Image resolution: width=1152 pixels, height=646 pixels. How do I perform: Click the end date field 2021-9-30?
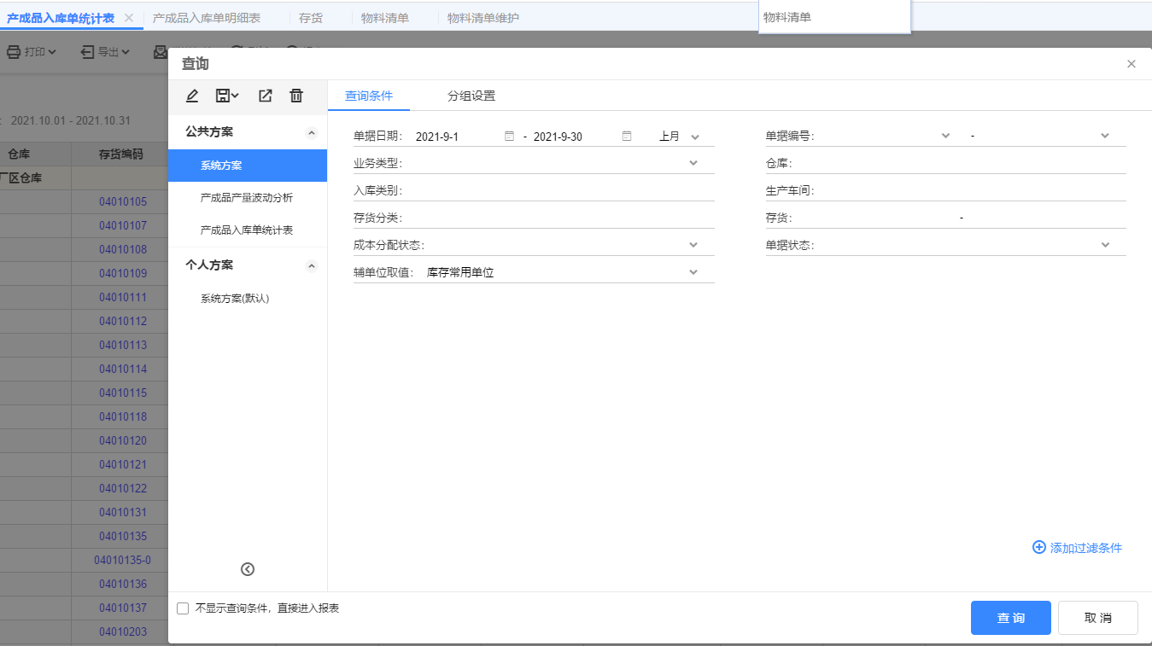tap(576, 137)
